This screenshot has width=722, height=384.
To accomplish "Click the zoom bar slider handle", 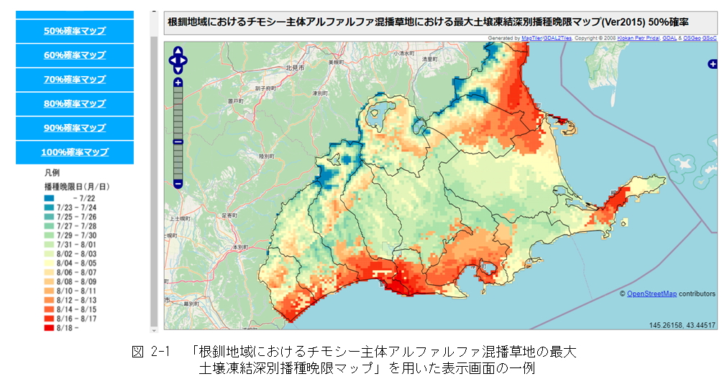I will (178, 141).
